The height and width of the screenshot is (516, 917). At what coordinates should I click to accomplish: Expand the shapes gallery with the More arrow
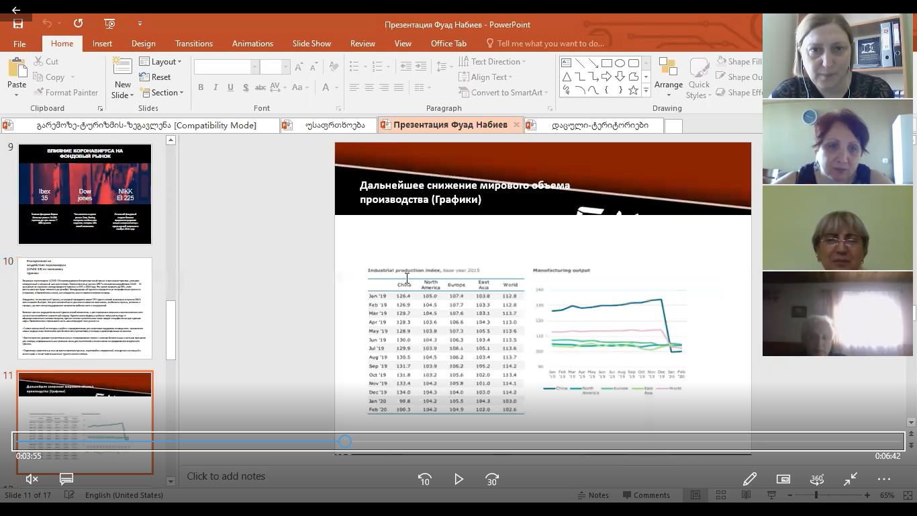(x=646, y=90)
